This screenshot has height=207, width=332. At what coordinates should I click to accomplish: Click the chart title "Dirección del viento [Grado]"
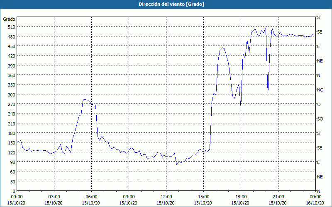coord(166,4)
